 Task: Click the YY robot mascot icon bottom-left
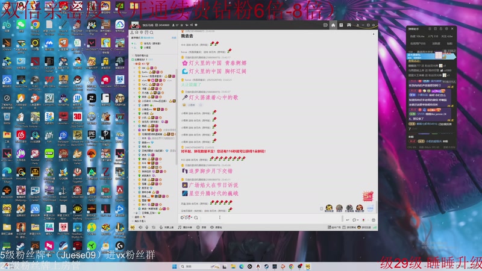coord(133,228)
